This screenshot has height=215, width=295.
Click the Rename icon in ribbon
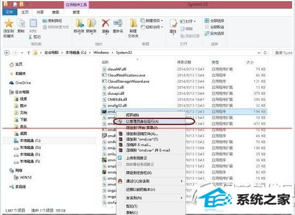118,23
